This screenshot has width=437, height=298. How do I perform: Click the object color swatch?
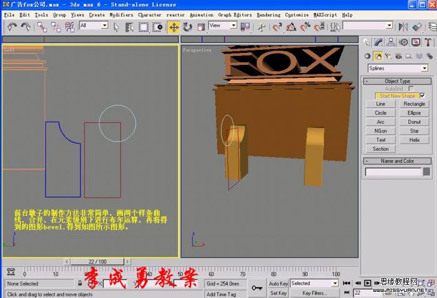426,171
